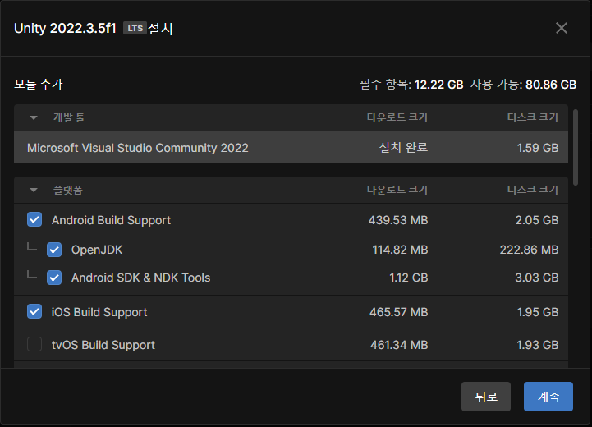Click 디스크 크기 header in 개발 툴 section
The height and width of the screenshot is (427, 592).
pos(532,117)
